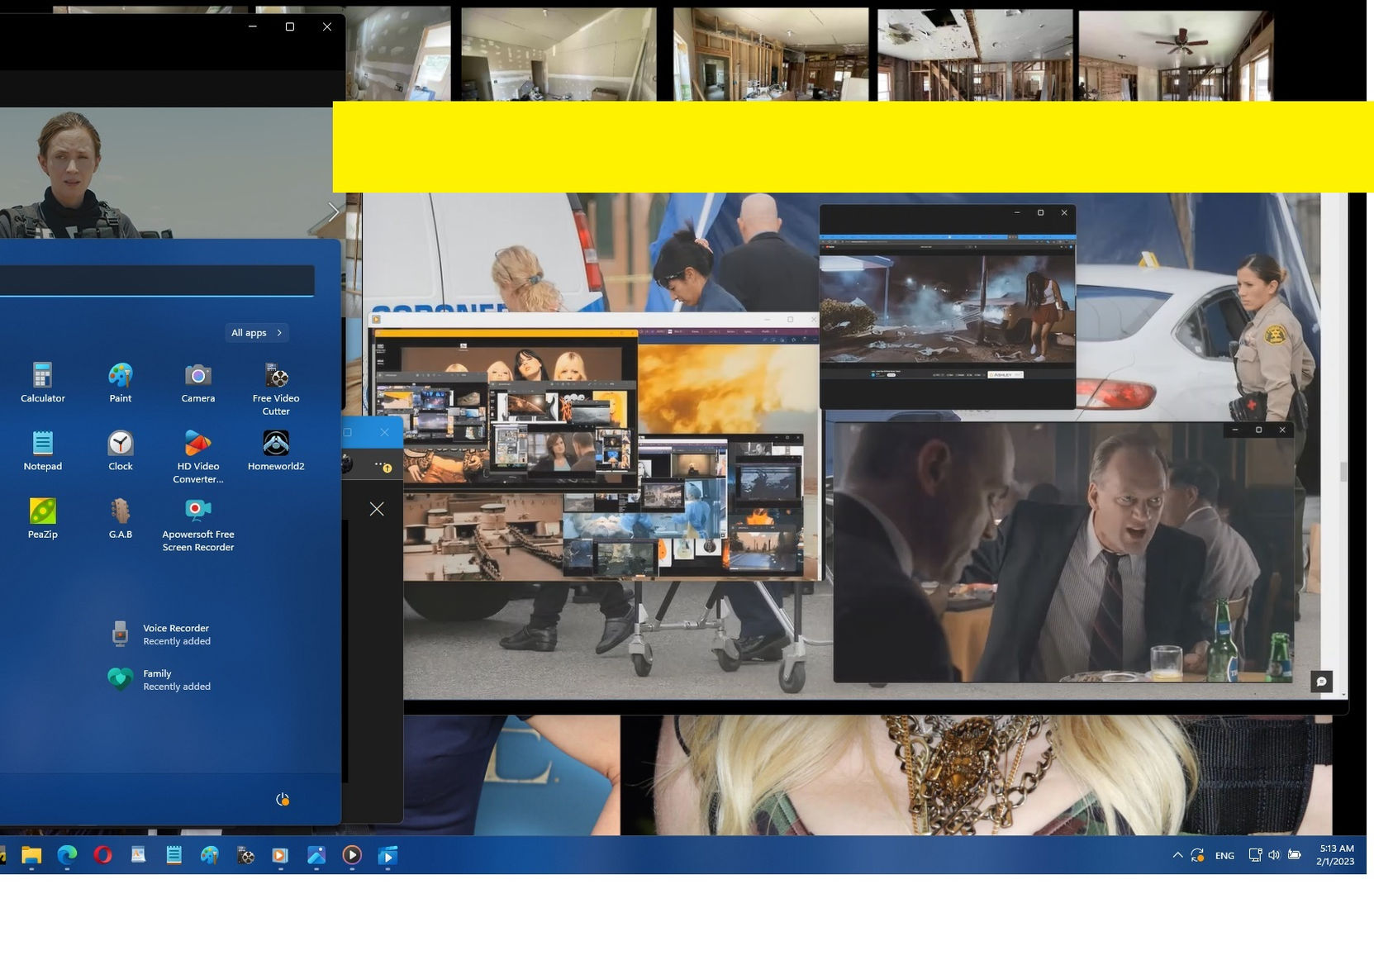The image size is (1374, 965).
Task: Check the battery status tray icon
Action: tap(1294, 855)
